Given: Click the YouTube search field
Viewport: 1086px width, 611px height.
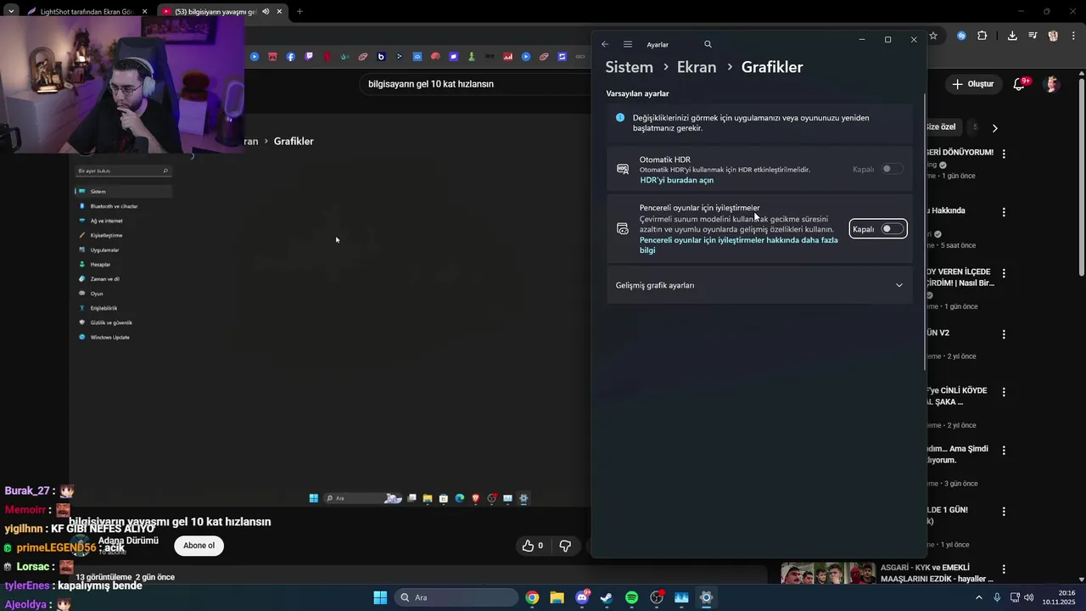Looking at the screenshot, I should coord(475,84).
